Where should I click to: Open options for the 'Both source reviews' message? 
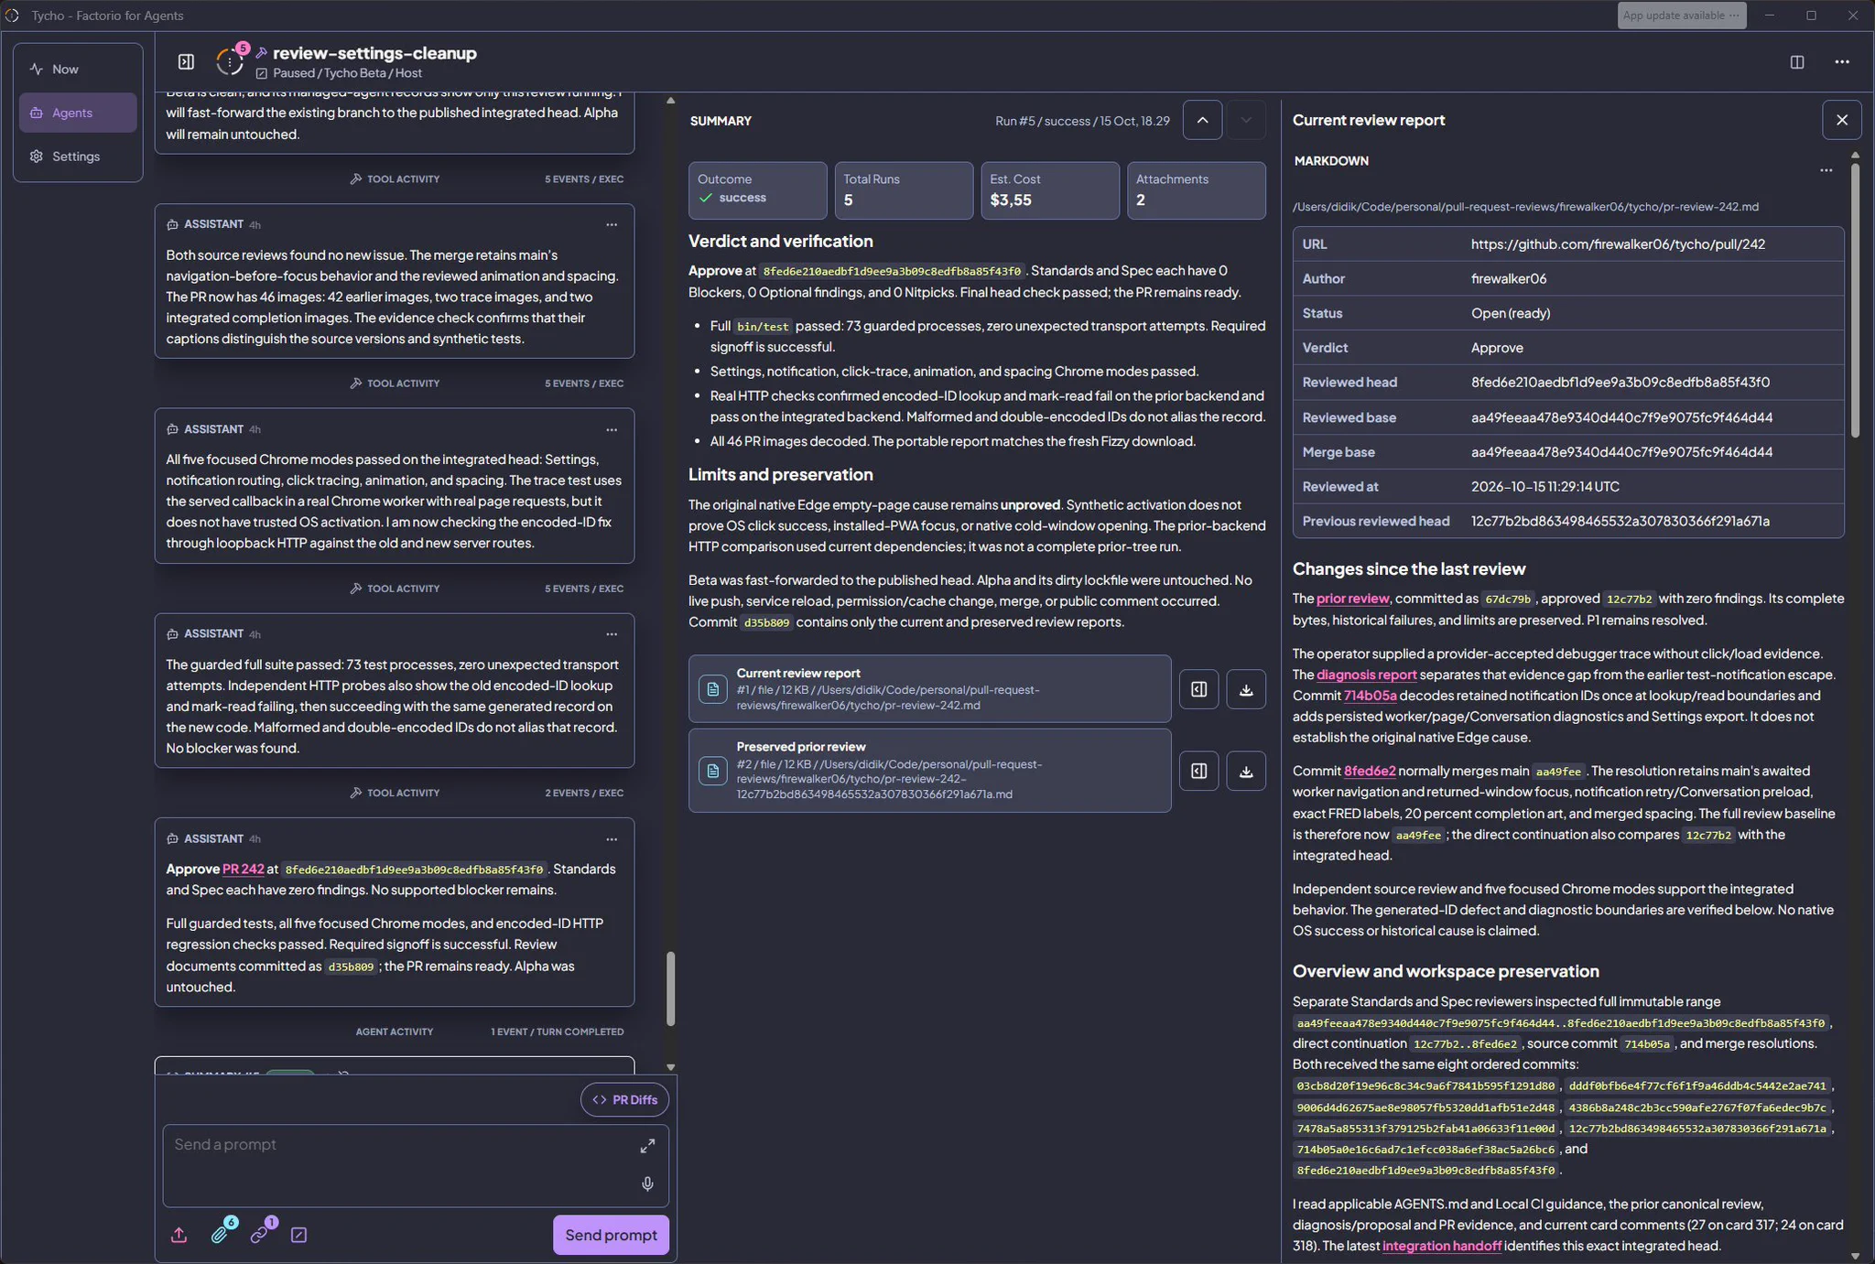(612, 224)
